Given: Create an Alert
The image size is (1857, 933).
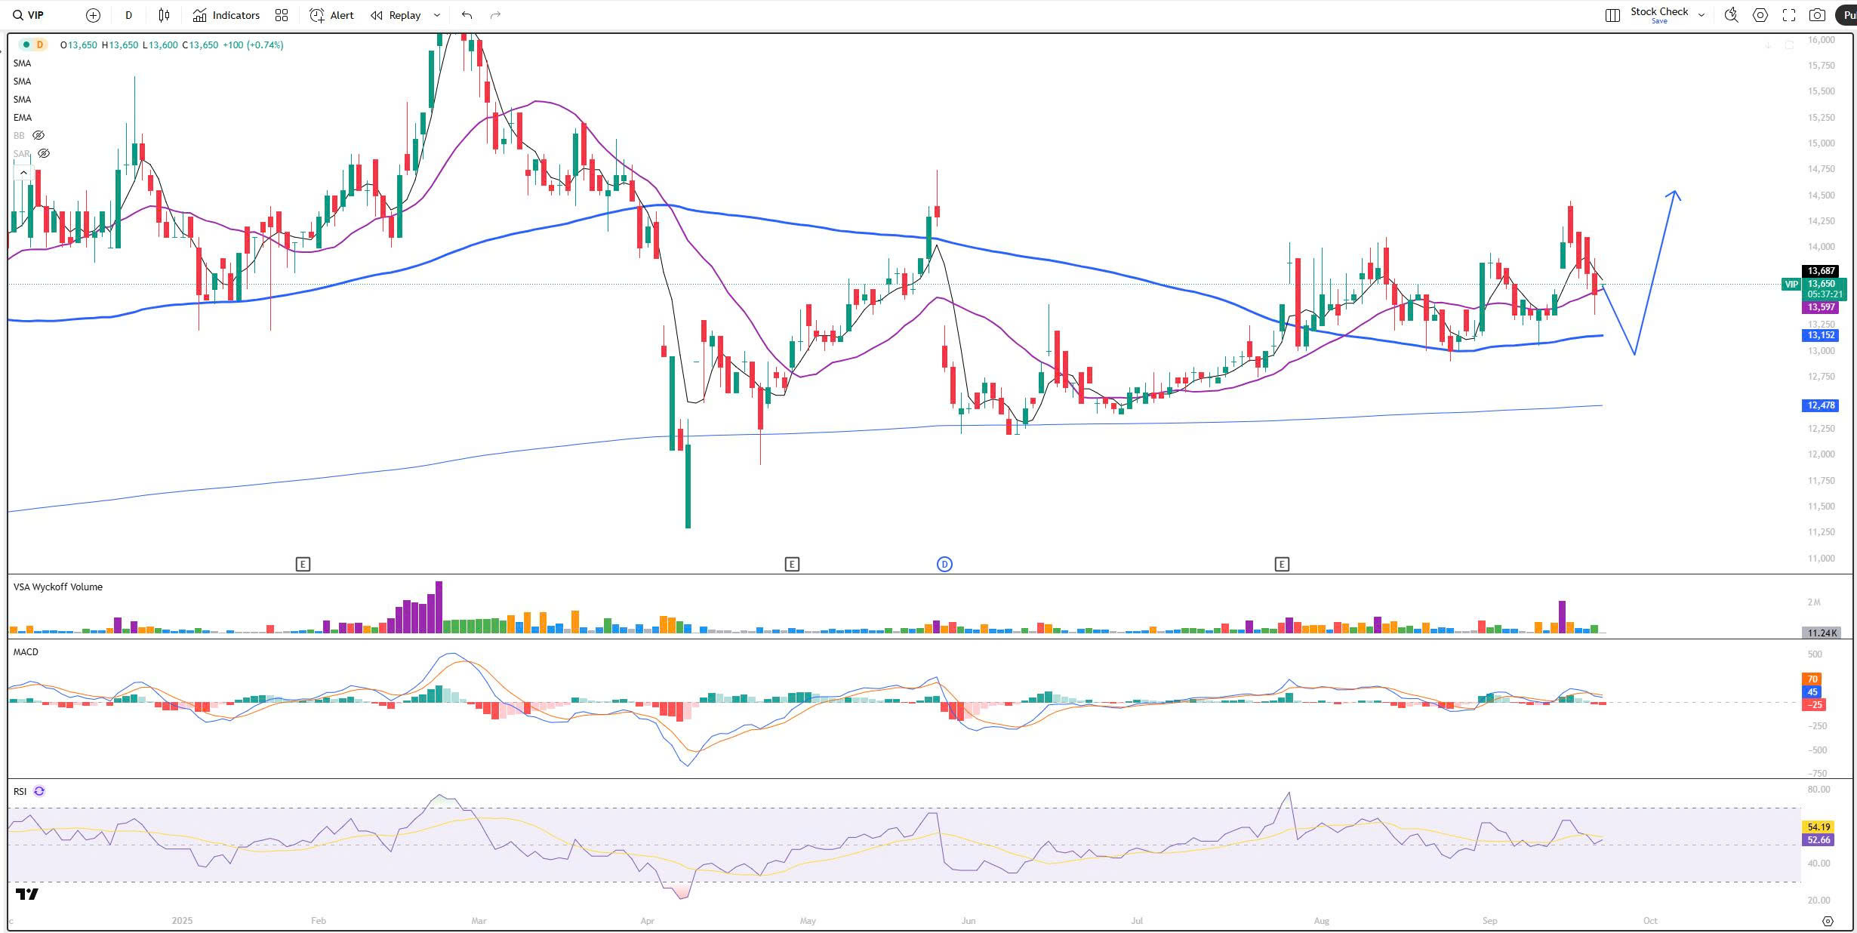Looking at the screenshot, I should point(332,15).
